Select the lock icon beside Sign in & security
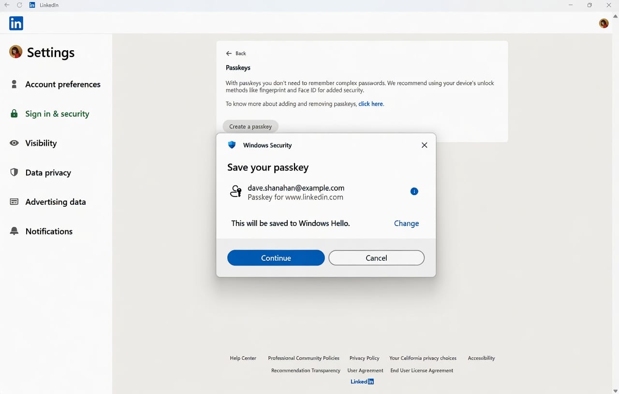The width and height of the screenshot is (619, 394). pyautogui.click(x=15, y=113)
